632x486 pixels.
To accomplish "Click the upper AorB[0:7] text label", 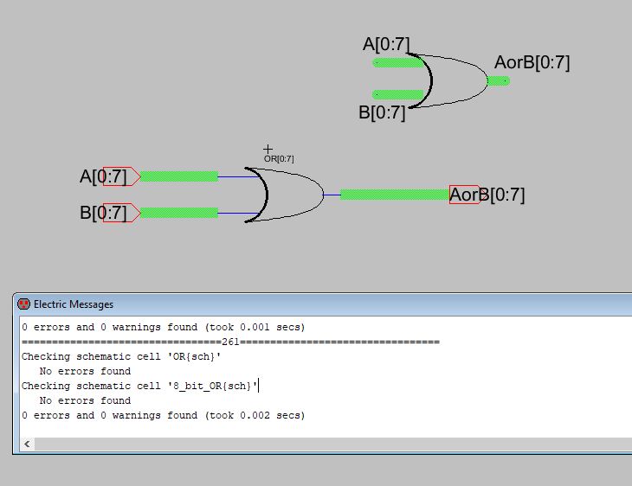I will pos(532,63).
